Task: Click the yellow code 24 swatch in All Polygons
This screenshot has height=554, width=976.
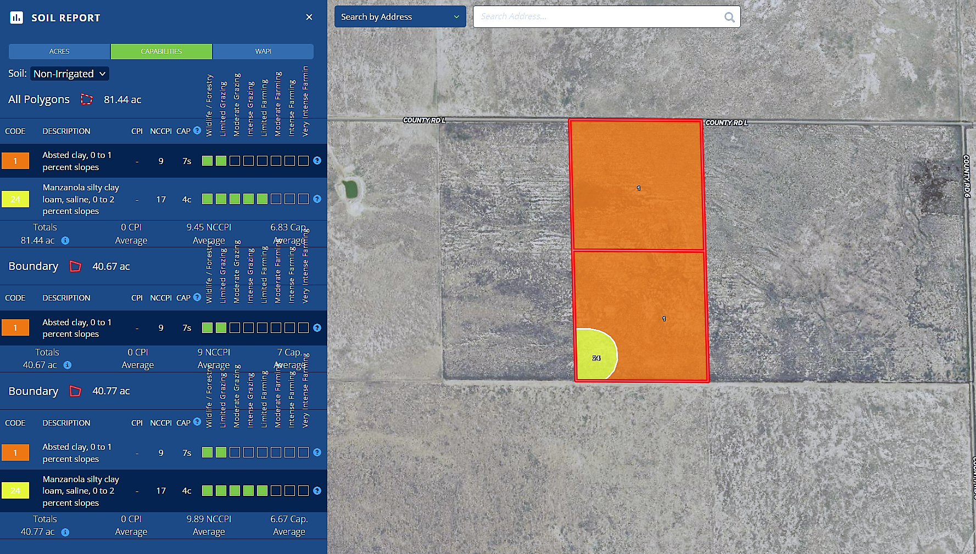Action: [x=15, y=199]
